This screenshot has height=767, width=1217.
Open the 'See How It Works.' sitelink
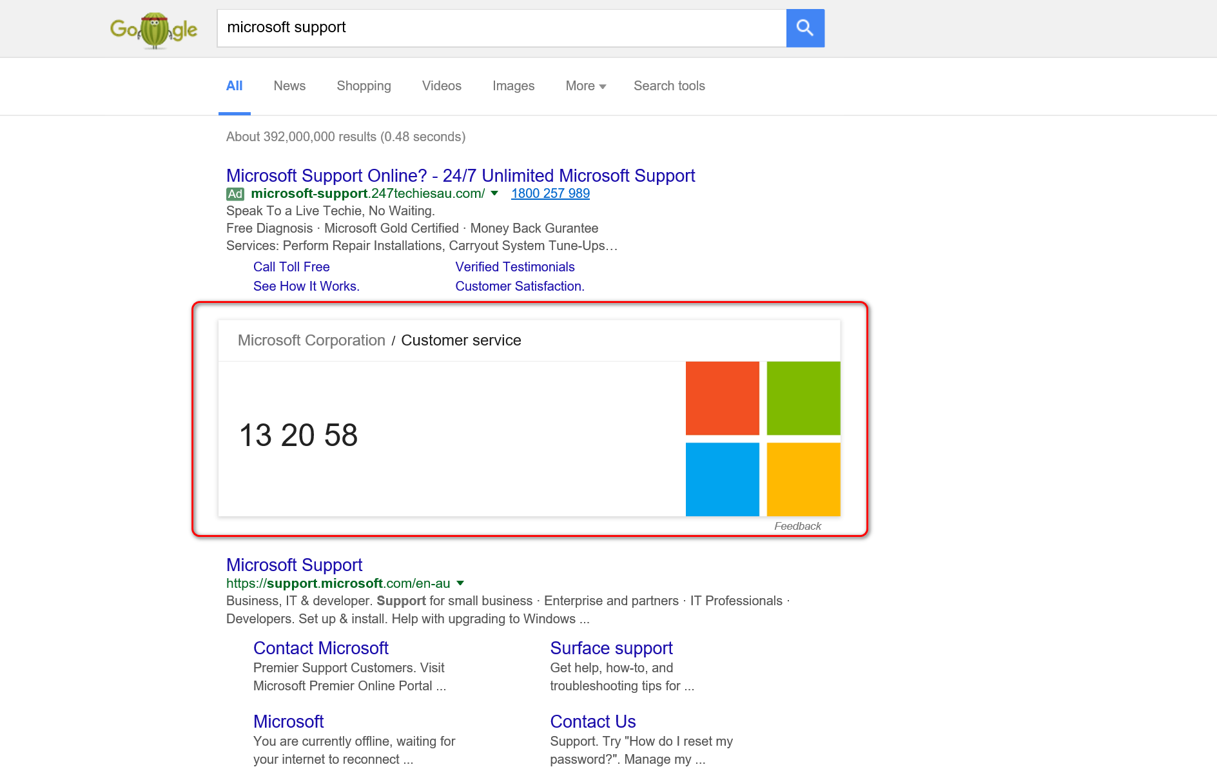point(306,286)
